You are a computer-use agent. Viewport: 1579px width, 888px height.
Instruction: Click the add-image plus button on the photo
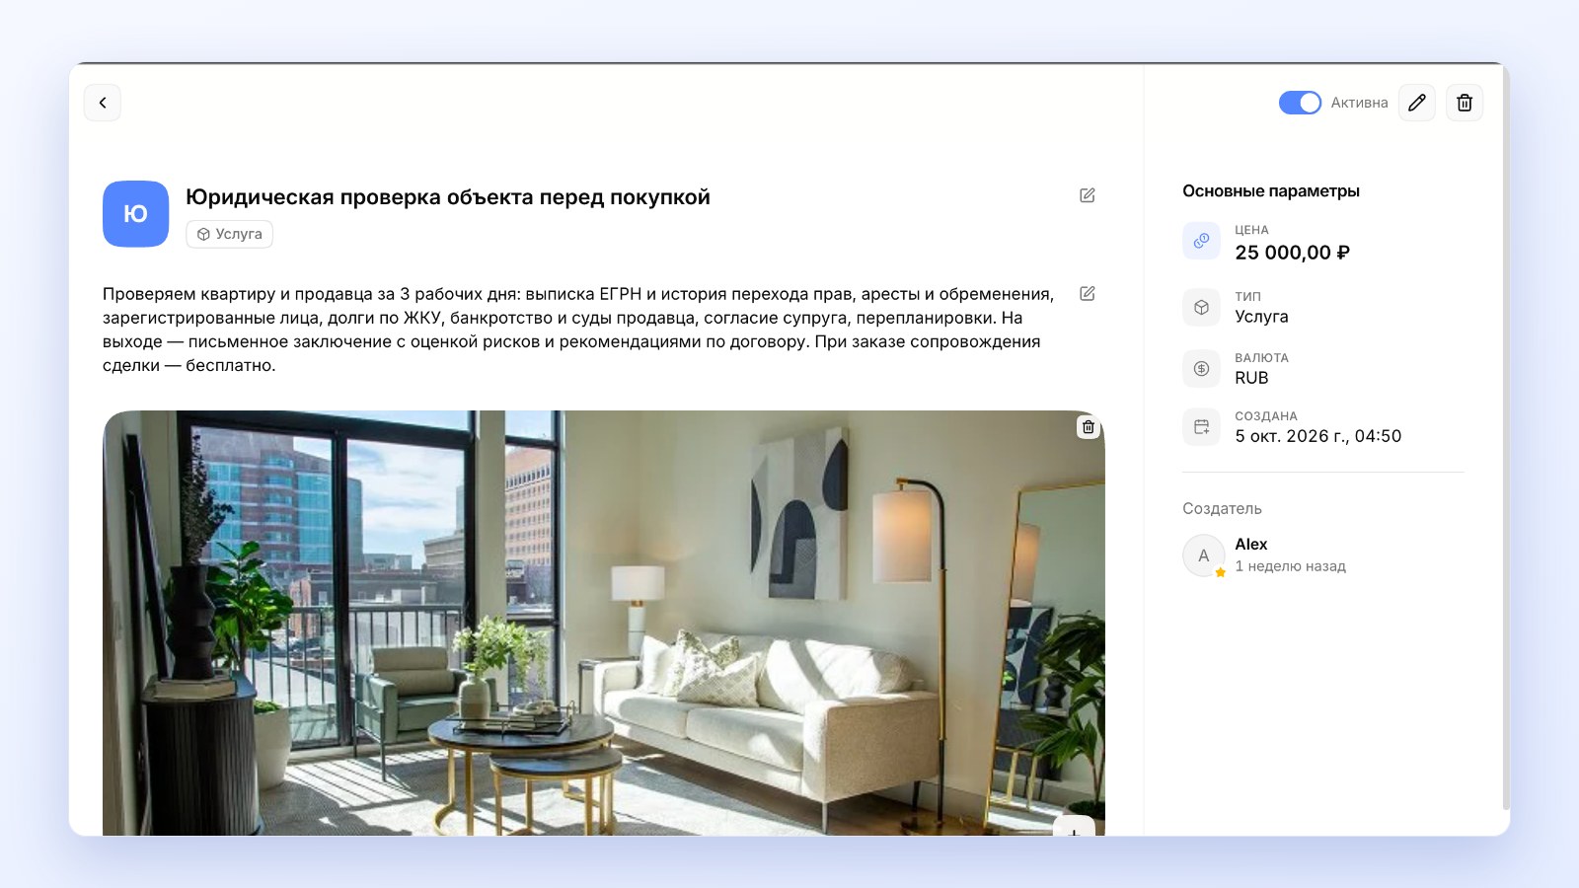pos(1075,827)
